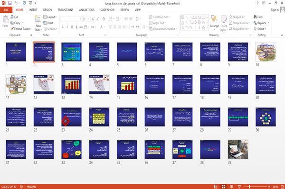
Task: Toggle Justify alignment
Action: pyautogui.click(x=124, y=27)
